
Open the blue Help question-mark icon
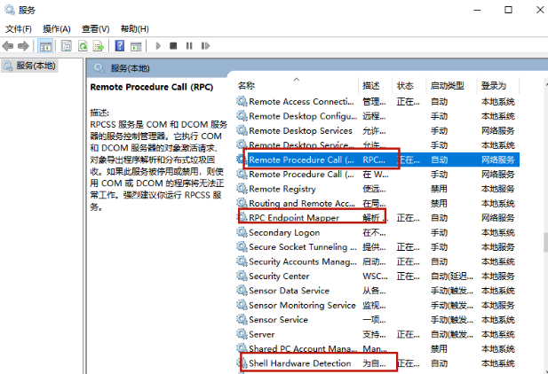coord(120,45)
